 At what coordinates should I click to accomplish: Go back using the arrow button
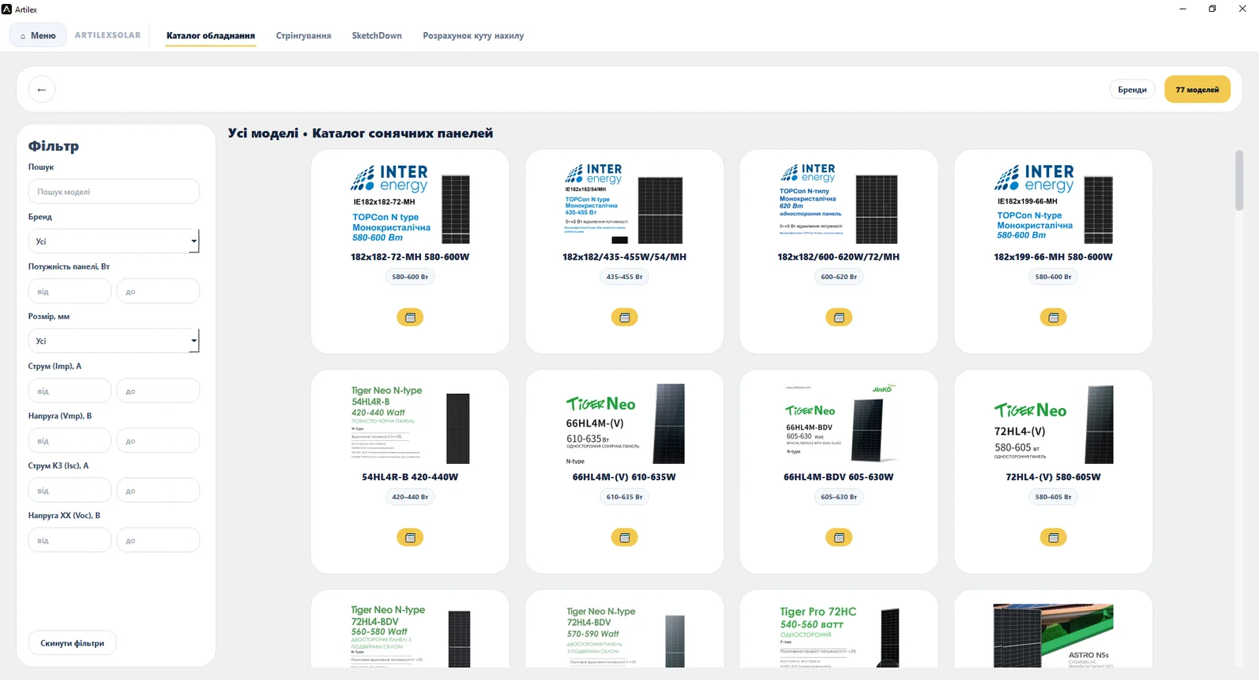[42, 90]
